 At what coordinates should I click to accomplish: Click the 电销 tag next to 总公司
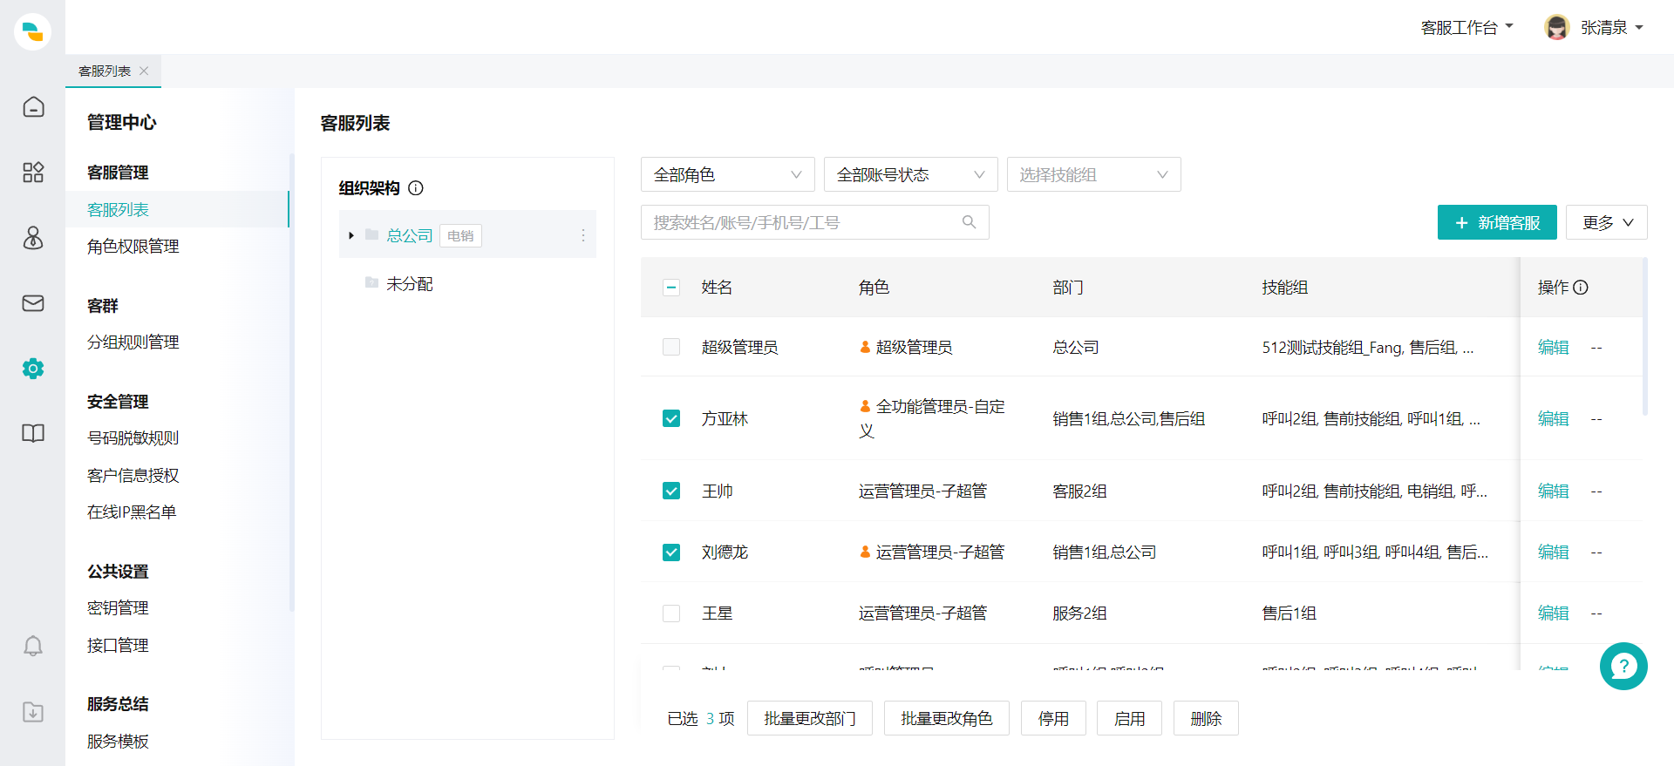(x=460, y=236)
